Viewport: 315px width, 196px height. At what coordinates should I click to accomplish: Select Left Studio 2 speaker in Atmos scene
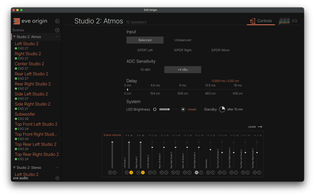(26, 44)
